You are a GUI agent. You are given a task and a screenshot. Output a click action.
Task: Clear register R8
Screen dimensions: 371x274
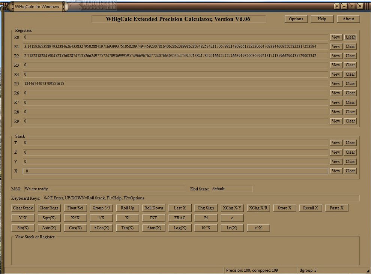click(x=350, y=112)
